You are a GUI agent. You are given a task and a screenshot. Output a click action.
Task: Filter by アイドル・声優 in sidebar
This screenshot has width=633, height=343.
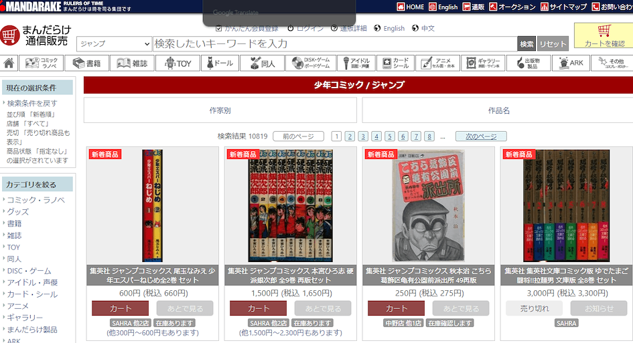(x=32, y=283)
